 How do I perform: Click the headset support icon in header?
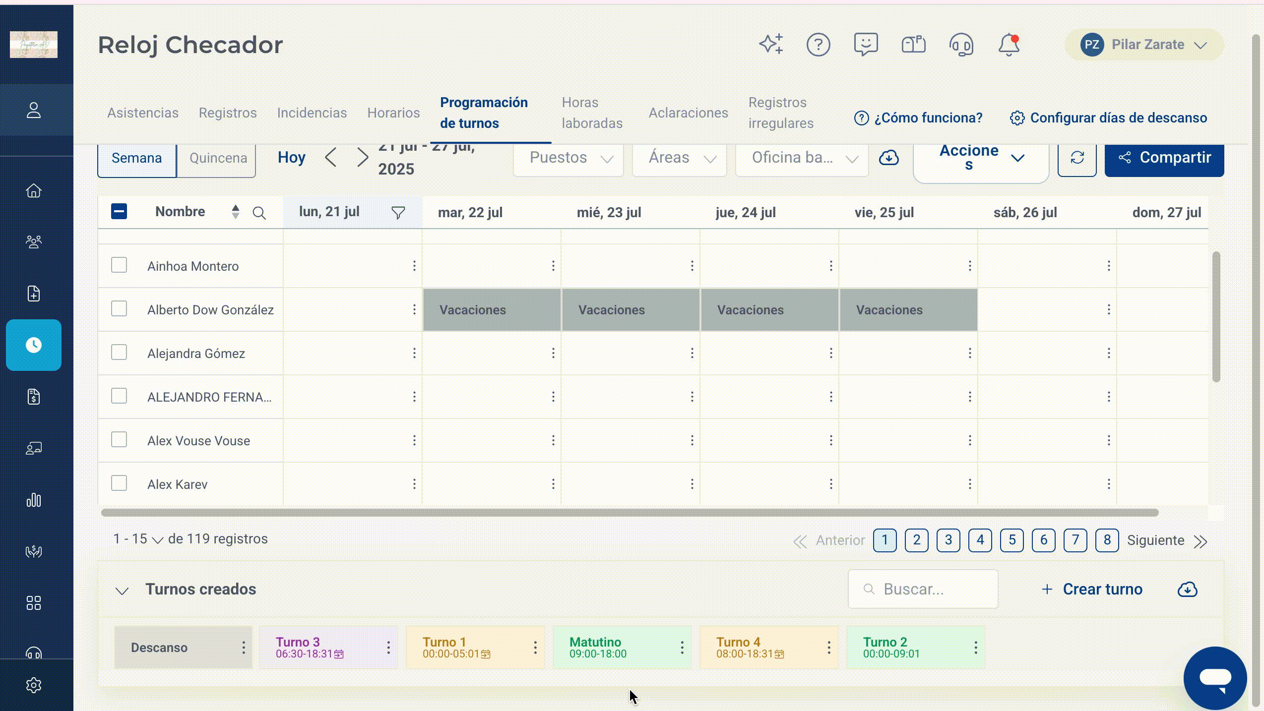961,45
